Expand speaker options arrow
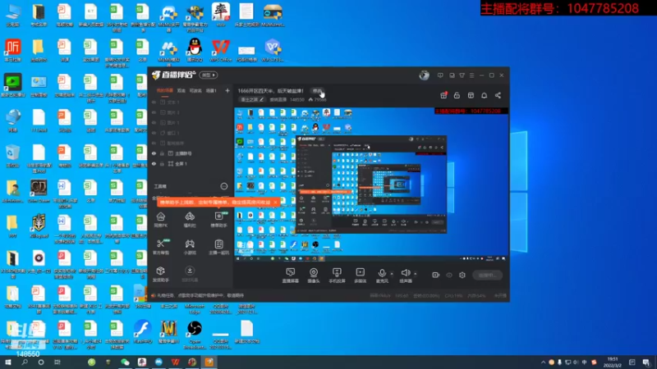The image size is (657, 369). (x=416, y=274)
